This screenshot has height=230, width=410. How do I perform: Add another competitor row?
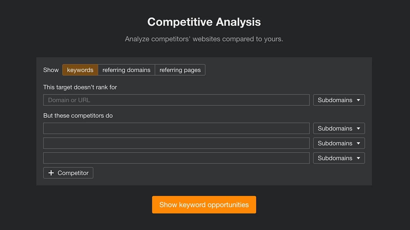coord(68,173)
